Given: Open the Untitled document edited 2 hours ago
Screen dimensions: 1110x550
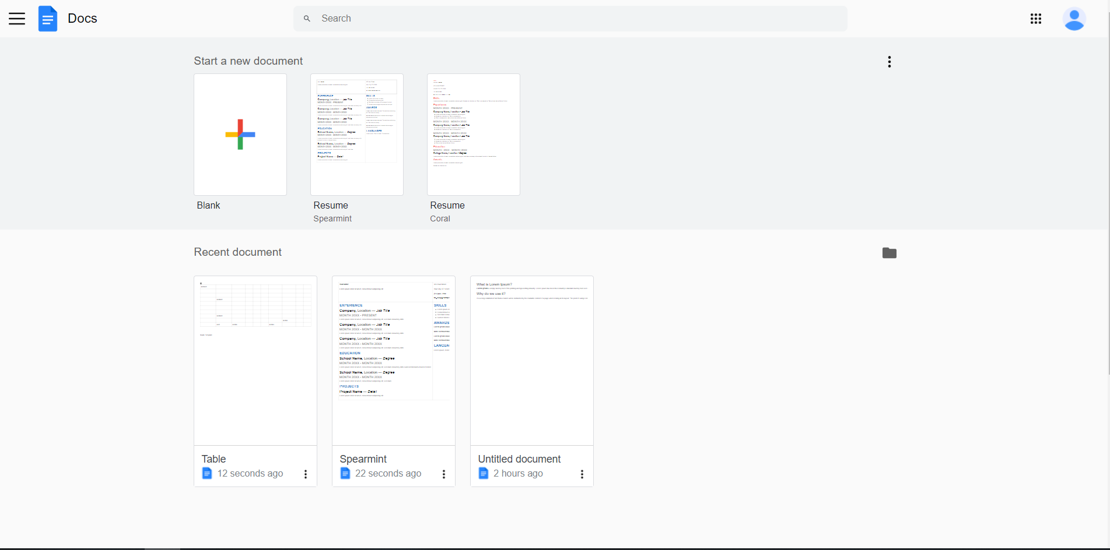Looking at the screenshot, I should 531,361.
